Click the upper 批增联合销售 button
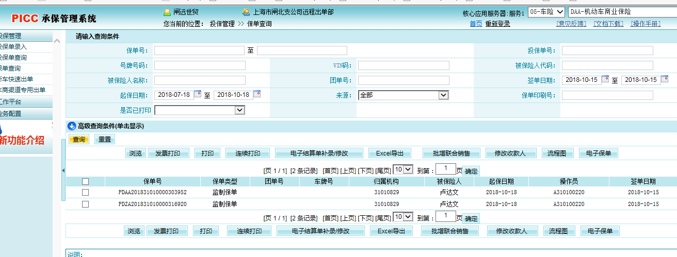677x257 pixels. (452, 153)
